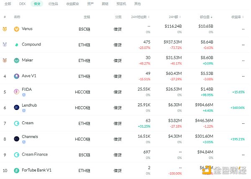Click the Aave V1 project logo
This screenshot has width=251, height=179.
16,76
